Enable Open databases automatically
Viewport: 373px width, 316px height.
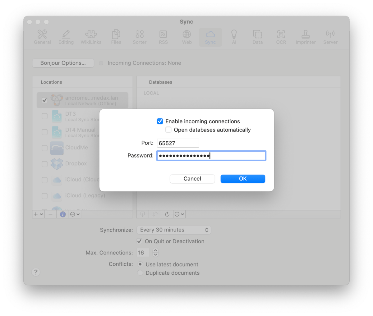tap(168, 130)
